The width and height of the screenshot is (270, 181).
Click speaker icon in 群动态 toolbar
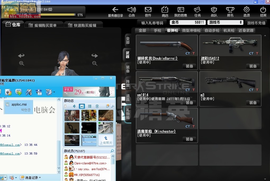click(x=74, y=106)
